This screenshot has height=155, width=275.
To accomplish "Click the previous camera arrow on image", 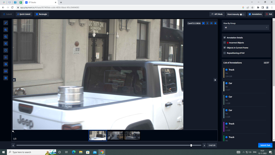I will 14,80.
